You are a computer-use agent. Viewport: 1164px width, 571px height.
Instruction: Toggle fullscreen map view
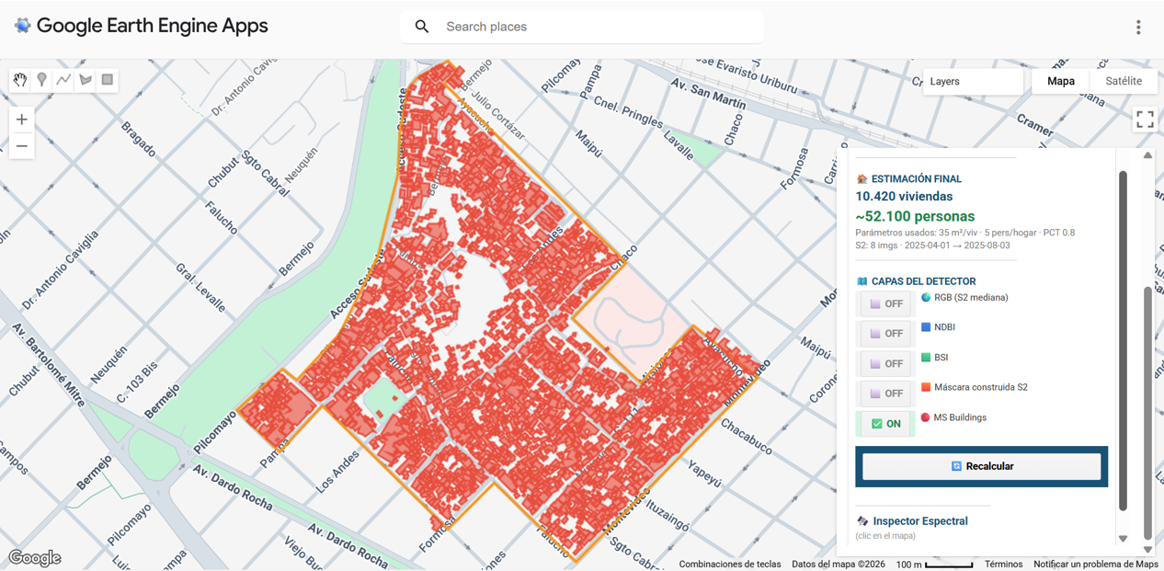tap(1145, 120)
